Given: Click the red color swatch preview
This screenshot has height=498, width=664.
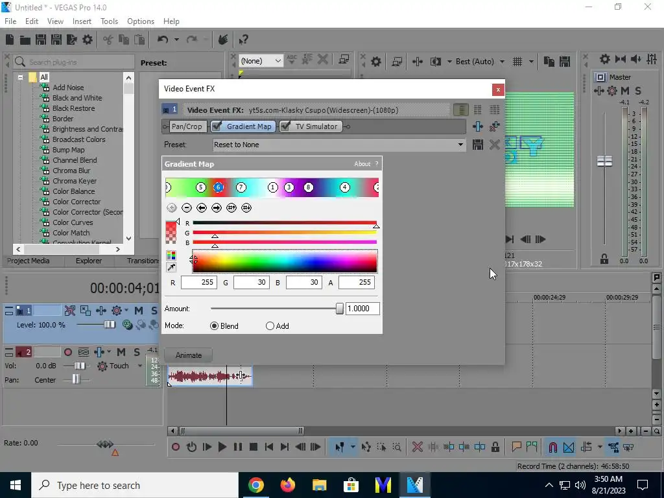Looking at the screenshot, I should pos(171,232).
